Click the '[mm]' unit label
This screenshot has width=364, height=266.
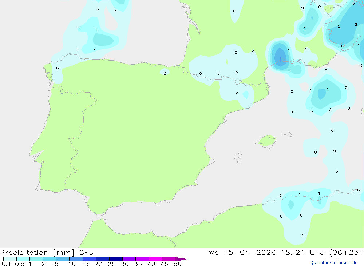(64, 253)
